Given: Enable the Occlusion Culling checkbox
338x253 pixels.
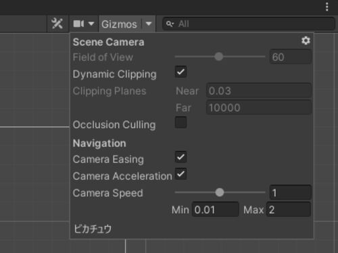Looking at the screenshot, I should click(x=180, y=123).
